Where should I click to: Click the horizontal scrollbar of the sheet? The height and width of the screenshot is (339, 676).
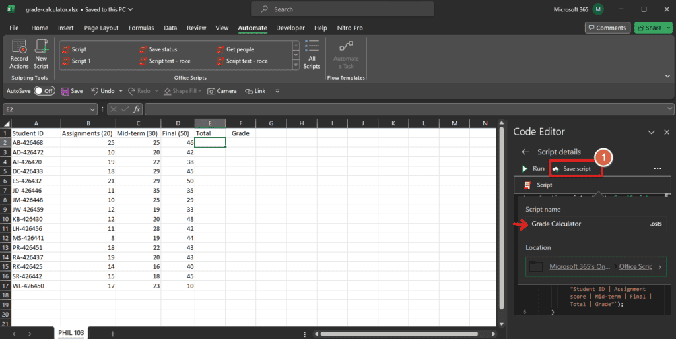click(x=399, y=334)
